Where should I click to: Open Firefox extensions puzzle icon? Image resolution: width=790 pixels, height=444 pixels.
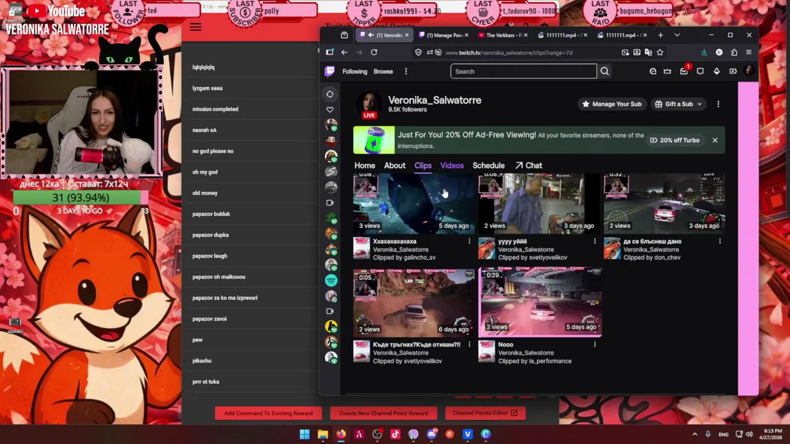(734, 52)
